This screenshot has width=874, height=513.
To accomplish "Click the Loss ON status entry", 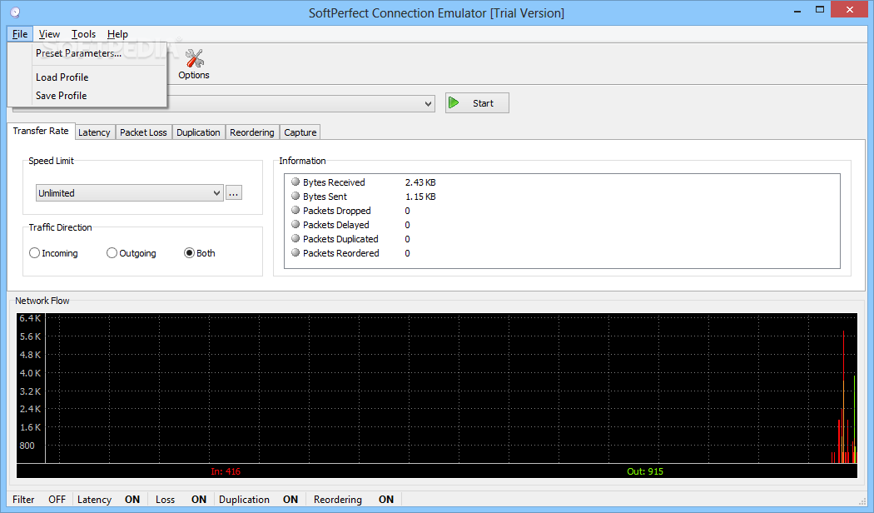I will point(181,500).
